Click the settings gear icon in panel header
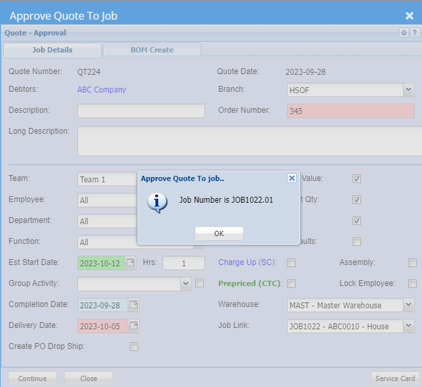422x387 pixels. pyautogui.click(x=404, y=33)
